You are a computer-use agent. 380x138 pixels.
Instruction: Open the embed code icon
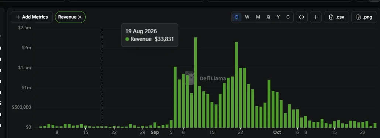click(302, 17)
